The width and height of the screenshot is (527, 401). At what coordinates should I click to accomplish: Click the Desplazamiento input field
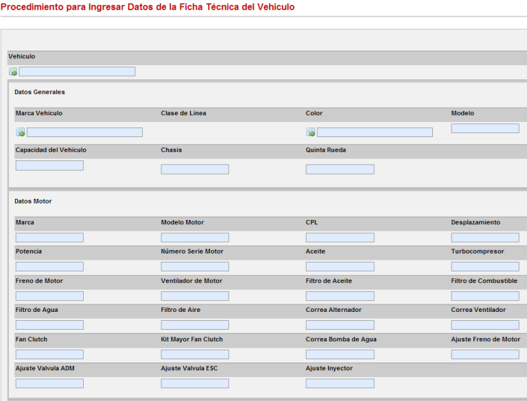tap(484, 237)
